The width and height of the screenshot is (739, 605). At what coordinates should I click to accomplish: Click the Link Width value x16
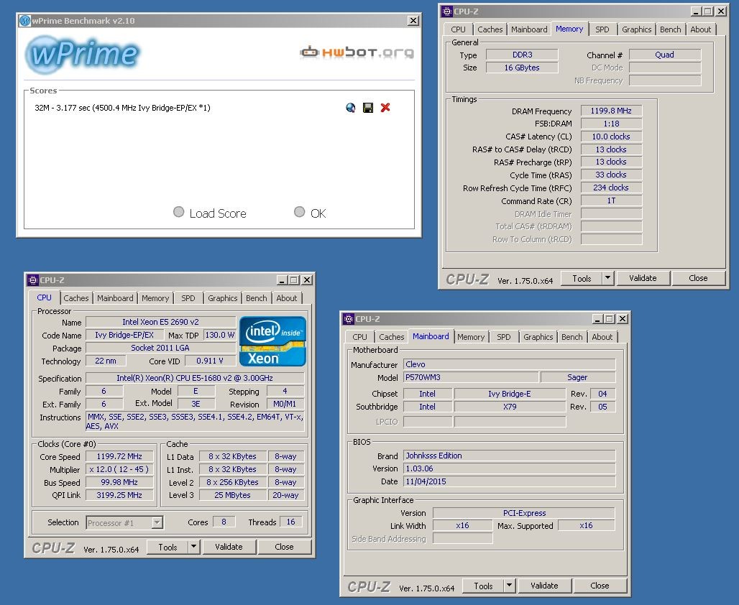[462, 525]
